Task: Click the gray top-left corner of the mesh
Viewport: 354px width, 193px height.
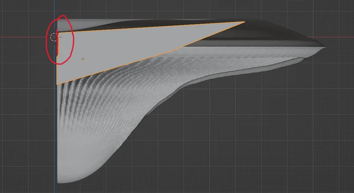Action: coord(59,21)
